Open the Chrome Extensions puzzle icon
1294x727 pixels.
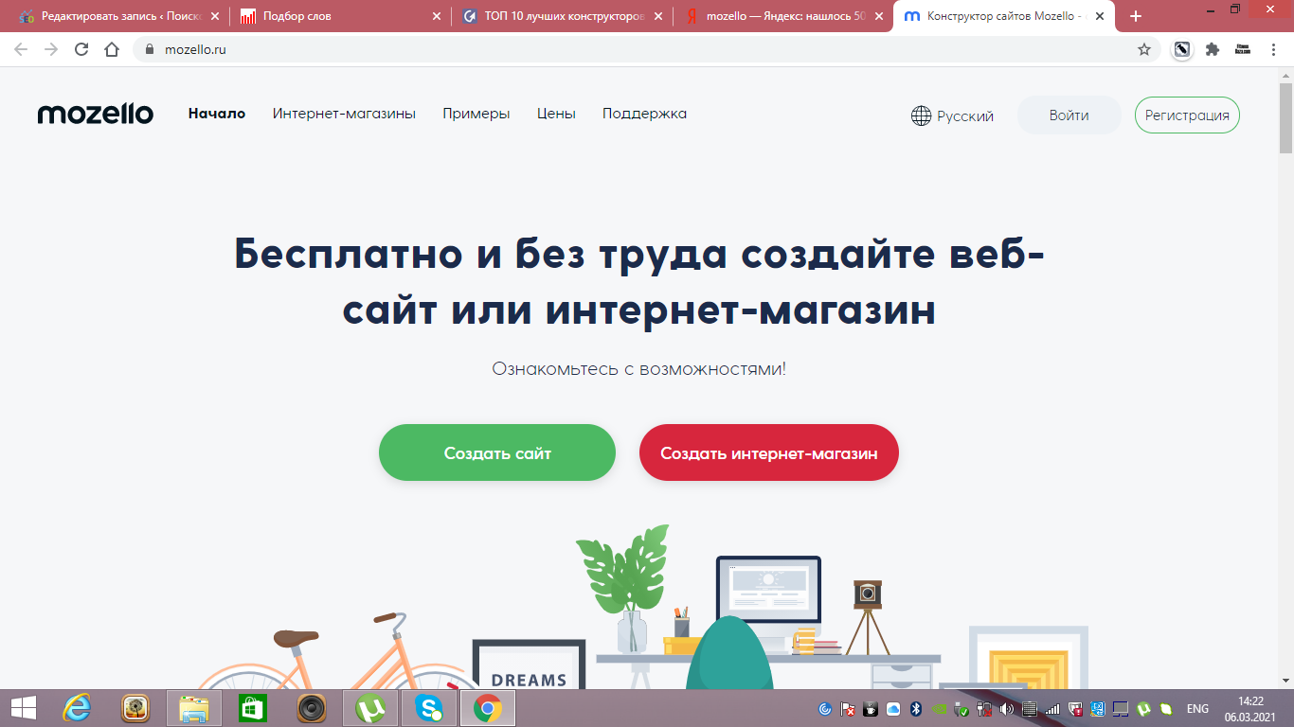pos(1212,49)
